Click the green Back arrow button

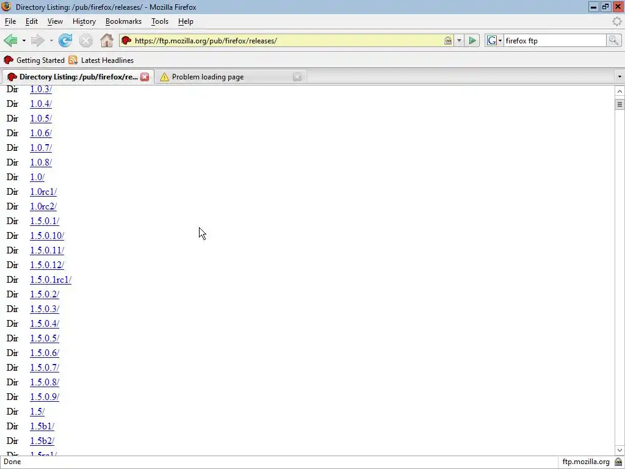11,40
